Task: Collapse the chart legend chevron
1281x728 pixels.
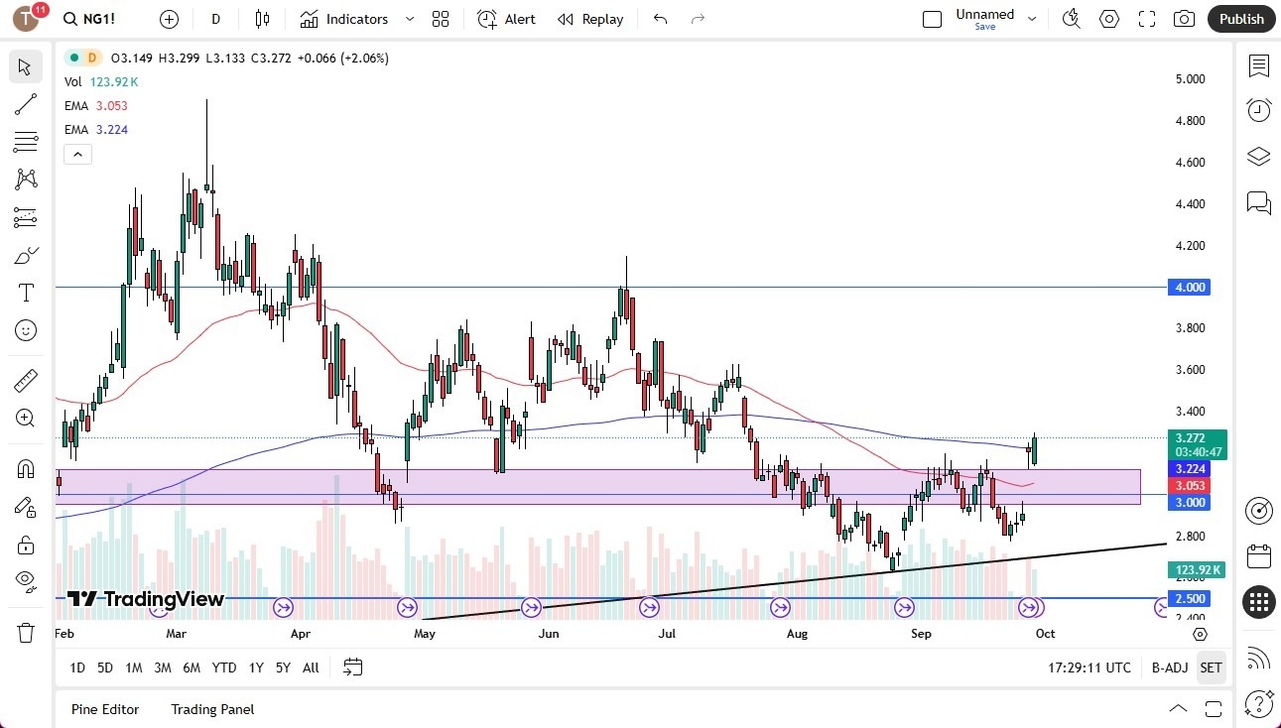Action: [77, 154]
